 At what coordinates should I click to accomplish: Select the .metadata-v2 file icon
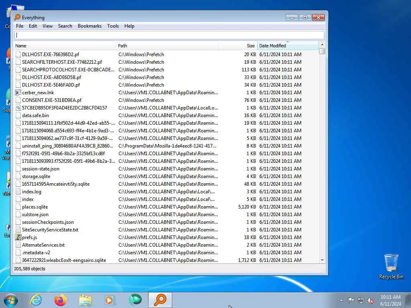tap(18, 253)
